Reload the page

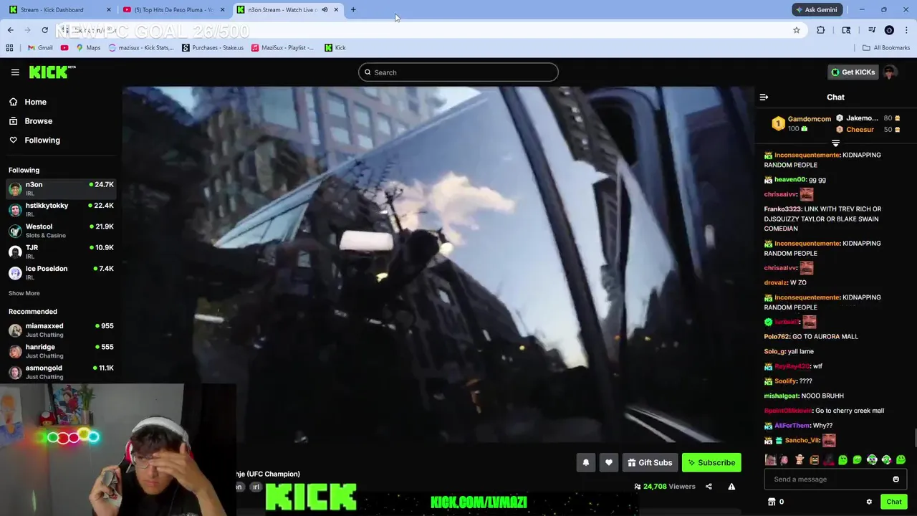(44, 30)
